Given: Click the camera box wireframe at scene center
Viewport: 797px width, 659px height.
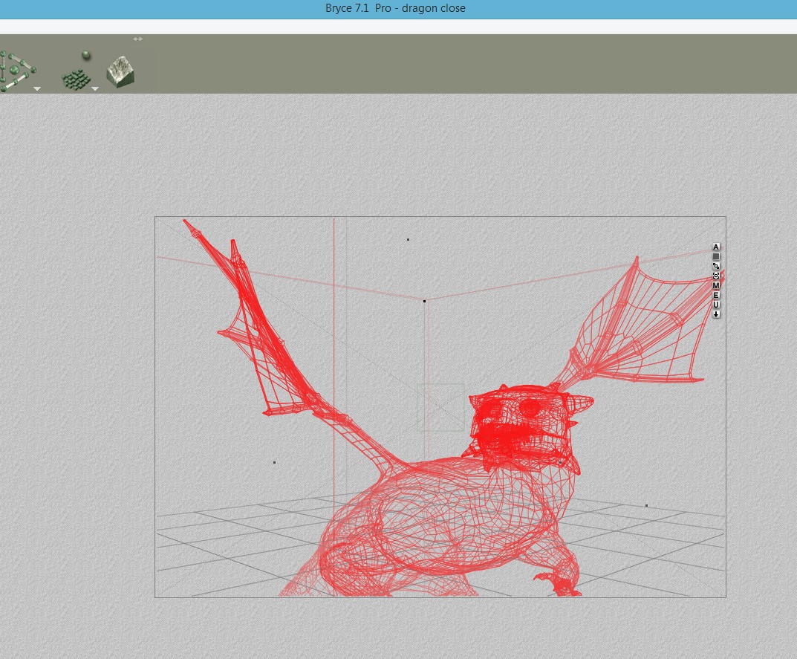Looking at the screenshot, I should pyautogui.click(x=440, y=407).
